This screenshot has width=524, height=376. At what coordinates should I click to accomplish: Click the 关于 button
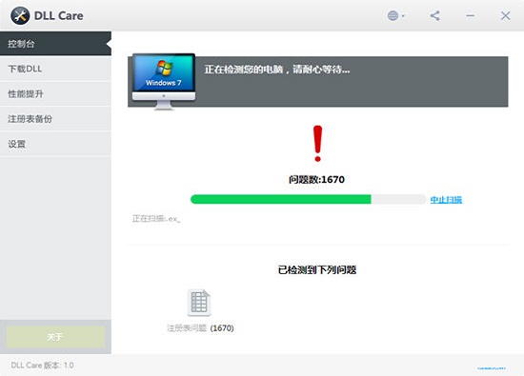point(55,337)
